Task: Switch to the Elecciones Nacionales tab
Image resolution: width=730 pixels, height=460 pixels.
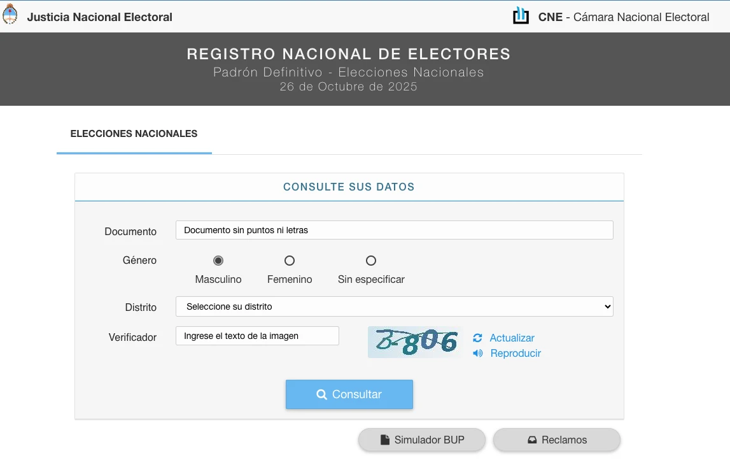Action: (x=134, y=134)
